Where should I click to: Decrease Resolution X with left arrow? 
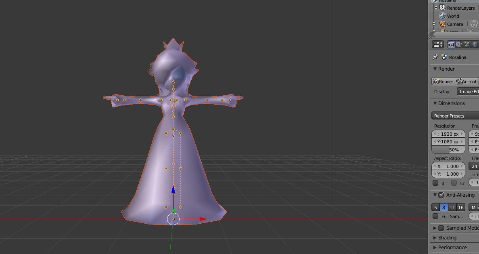[x=435, y=134]
